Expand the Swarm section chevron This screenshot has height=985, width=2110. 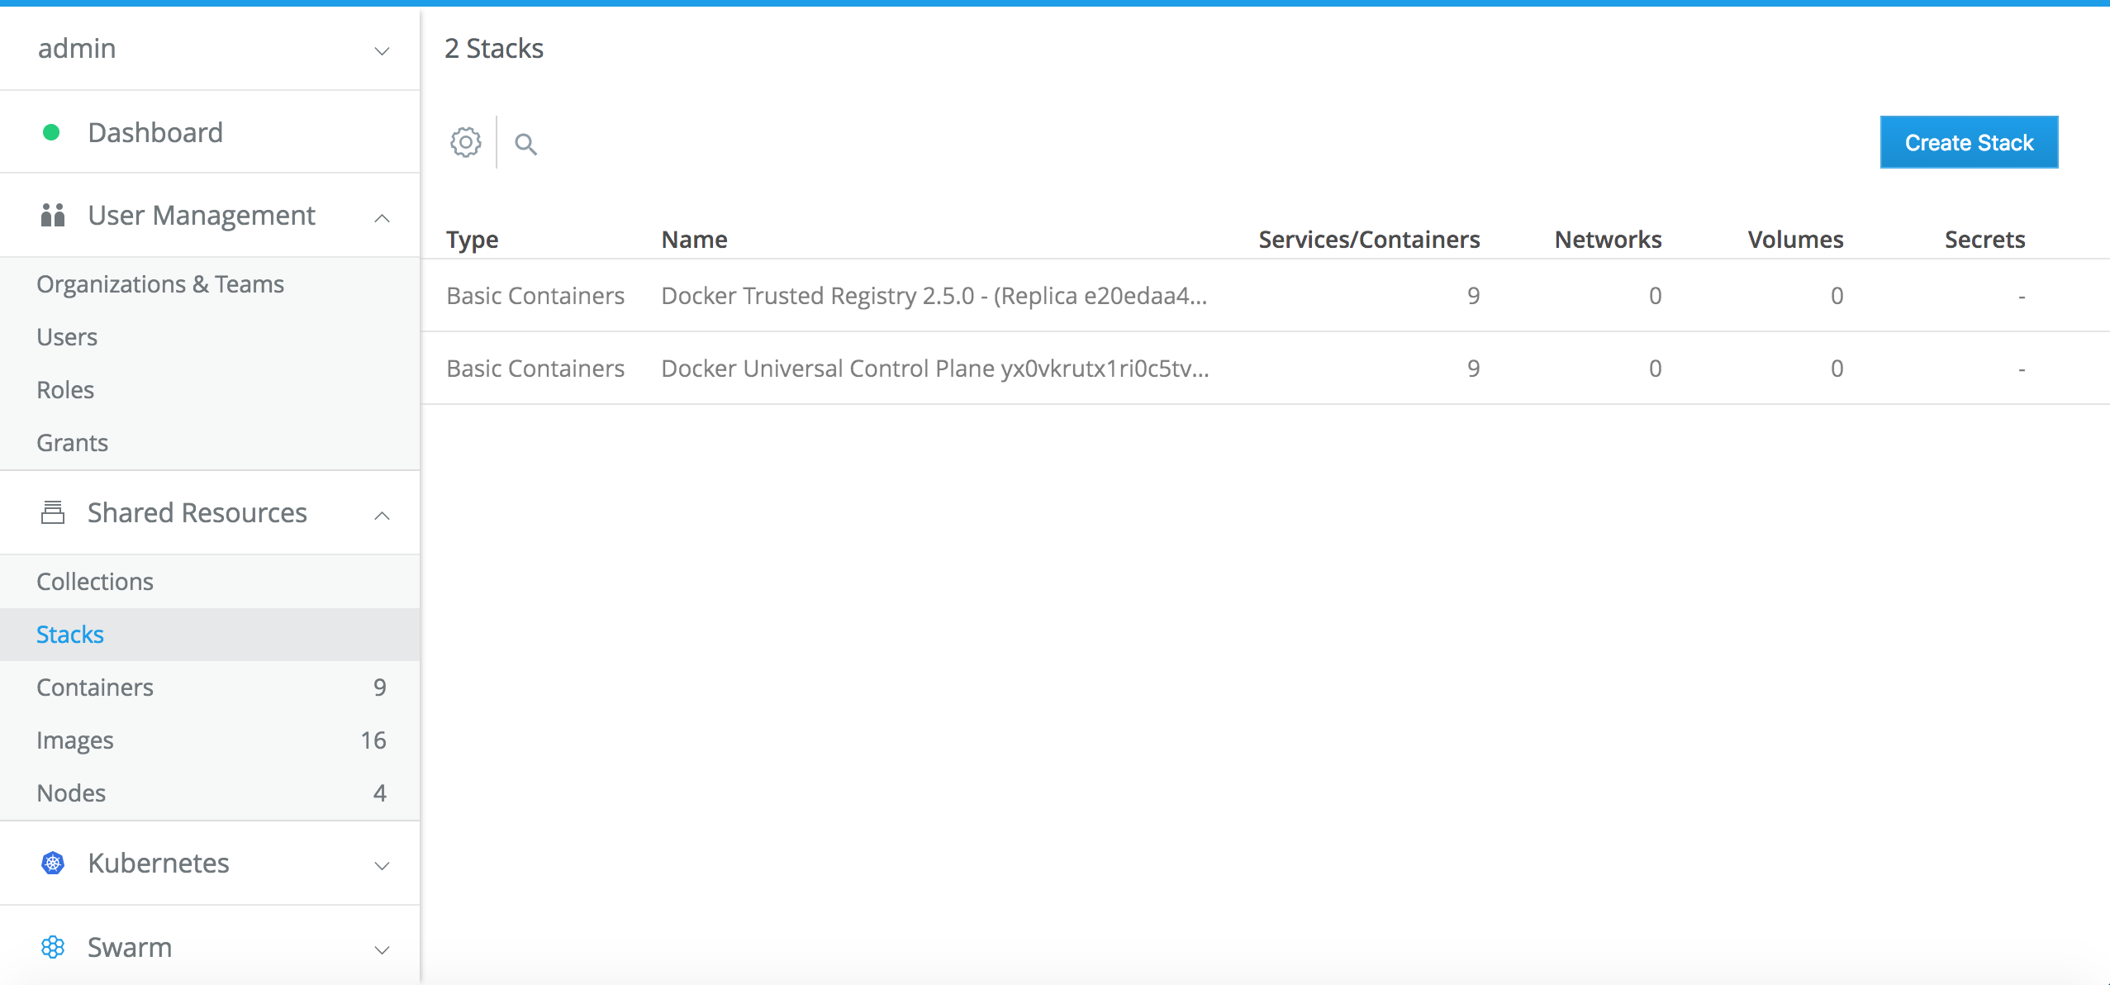pyautogui.click(x=382, y=949)
